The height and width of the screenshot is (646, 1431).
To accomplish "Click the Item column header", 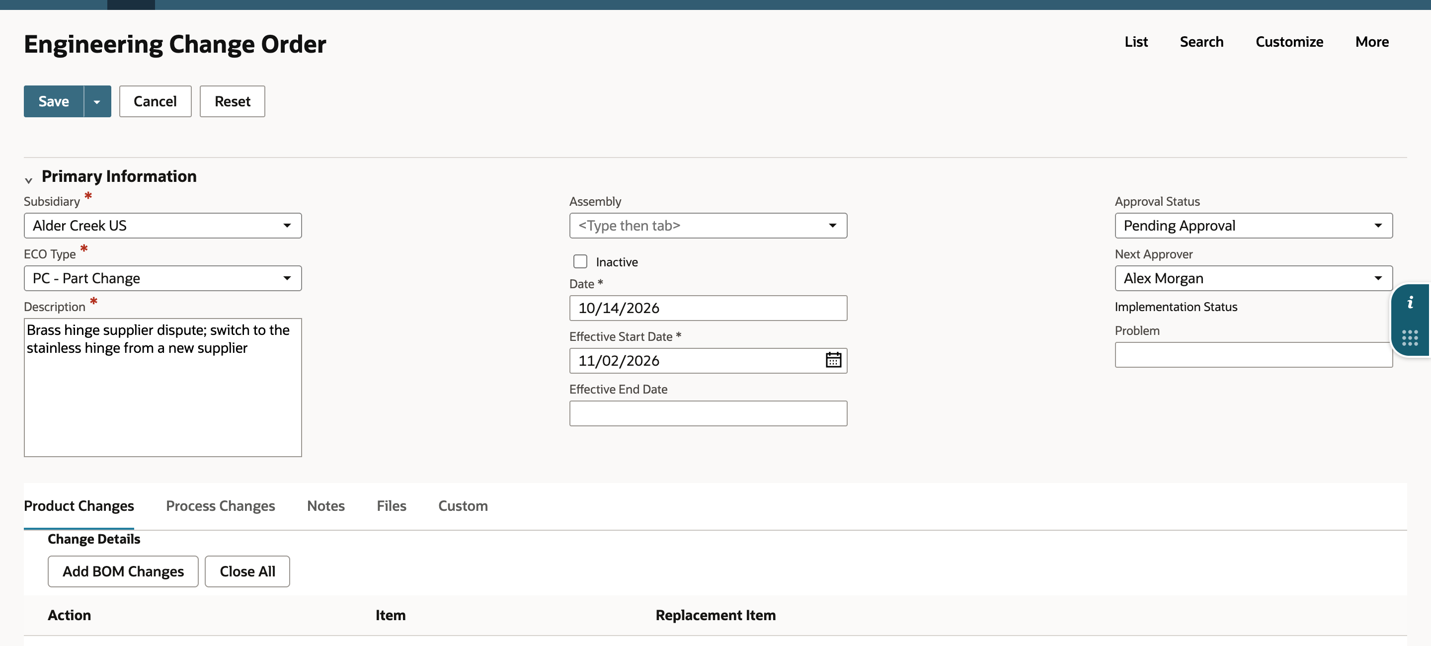I will [391, 616].
